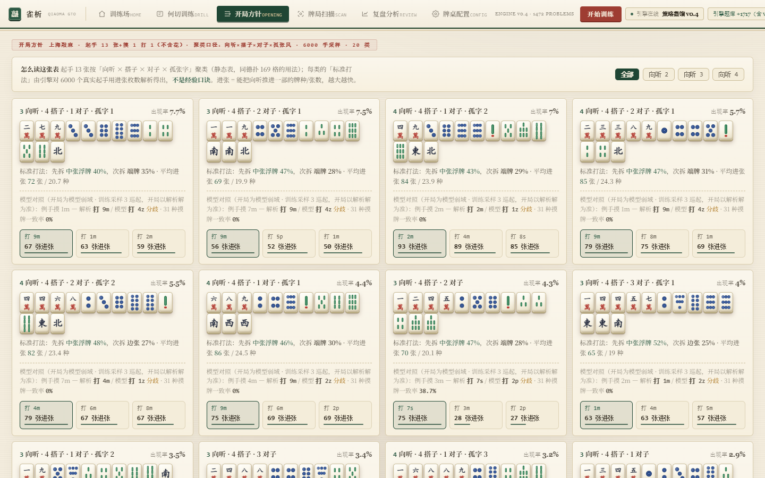Click the 3 向听 · 4 搭子 · 3 对子 · 孤字 1 title
Screen dimensions: 765x478
[627, 283]
